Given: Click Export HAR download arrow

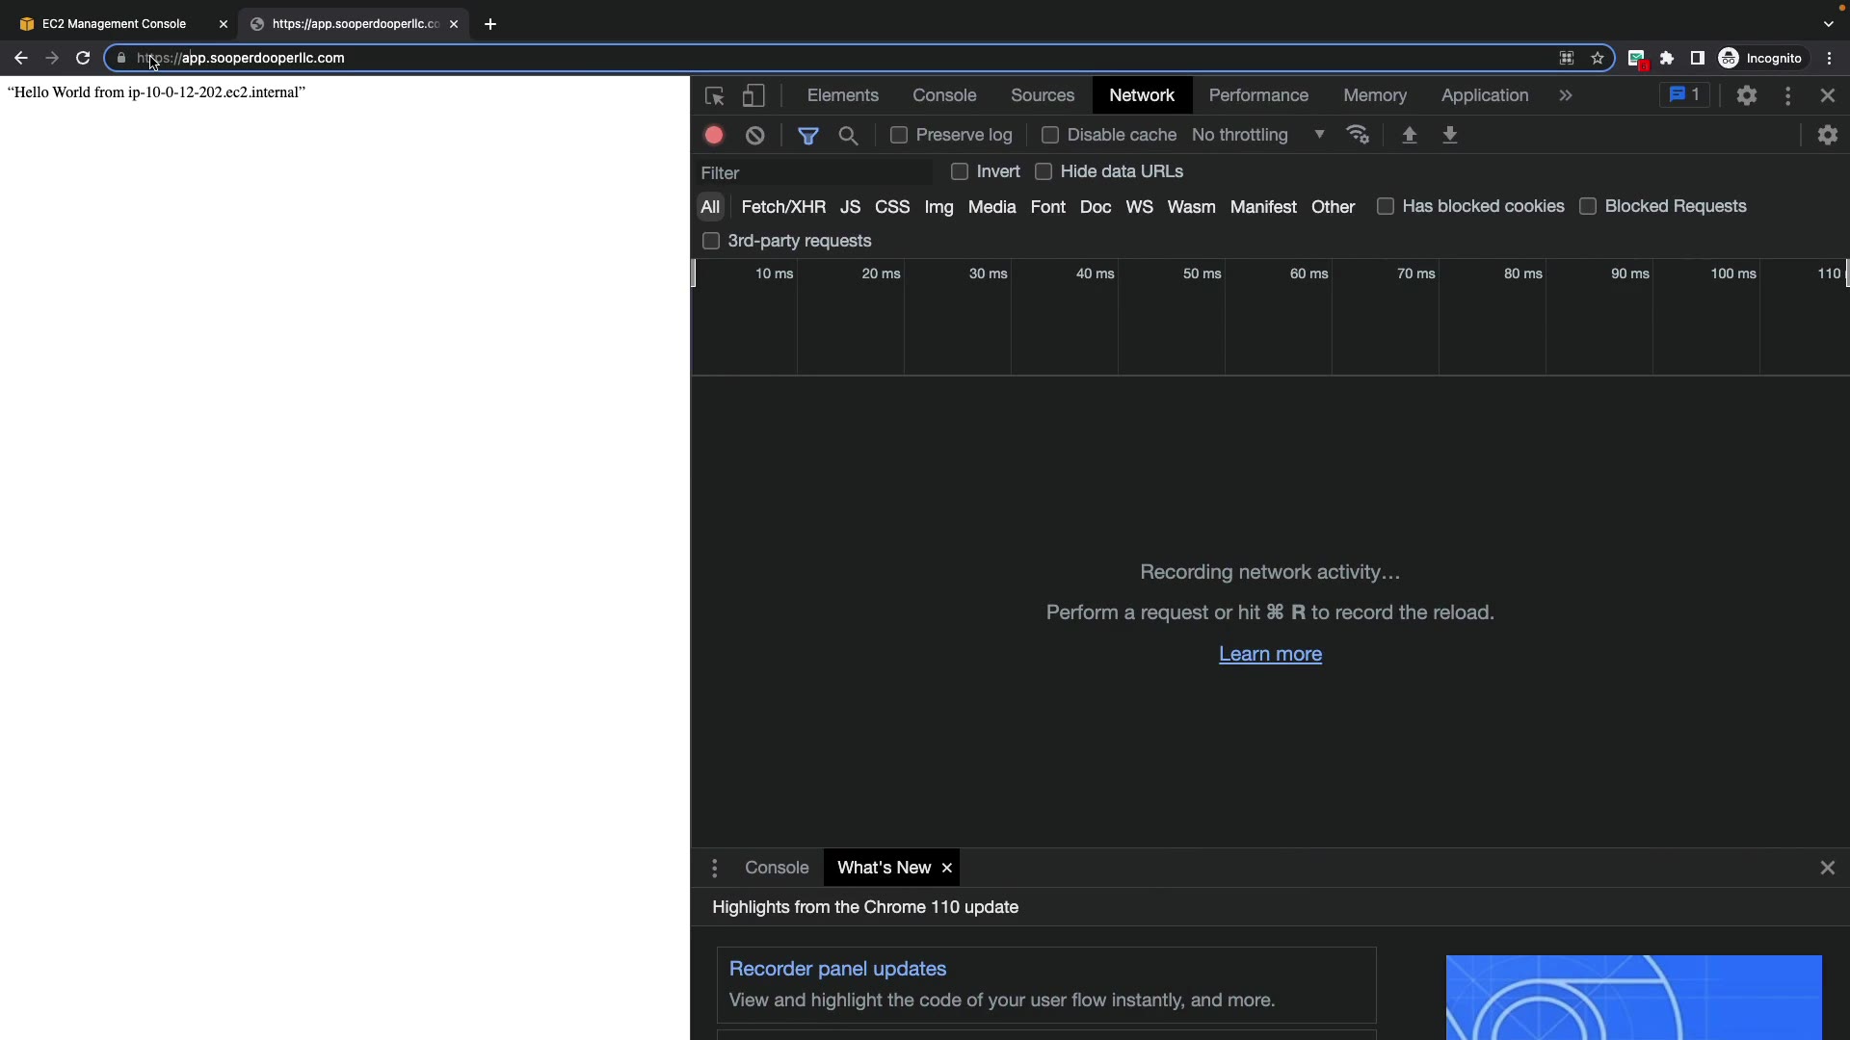Looking at the screenshot, I should click(x=1449, y=135).
